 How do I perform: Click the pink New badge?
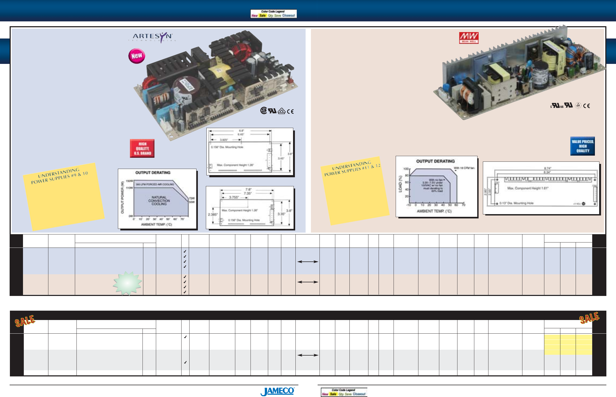point(137,56)
